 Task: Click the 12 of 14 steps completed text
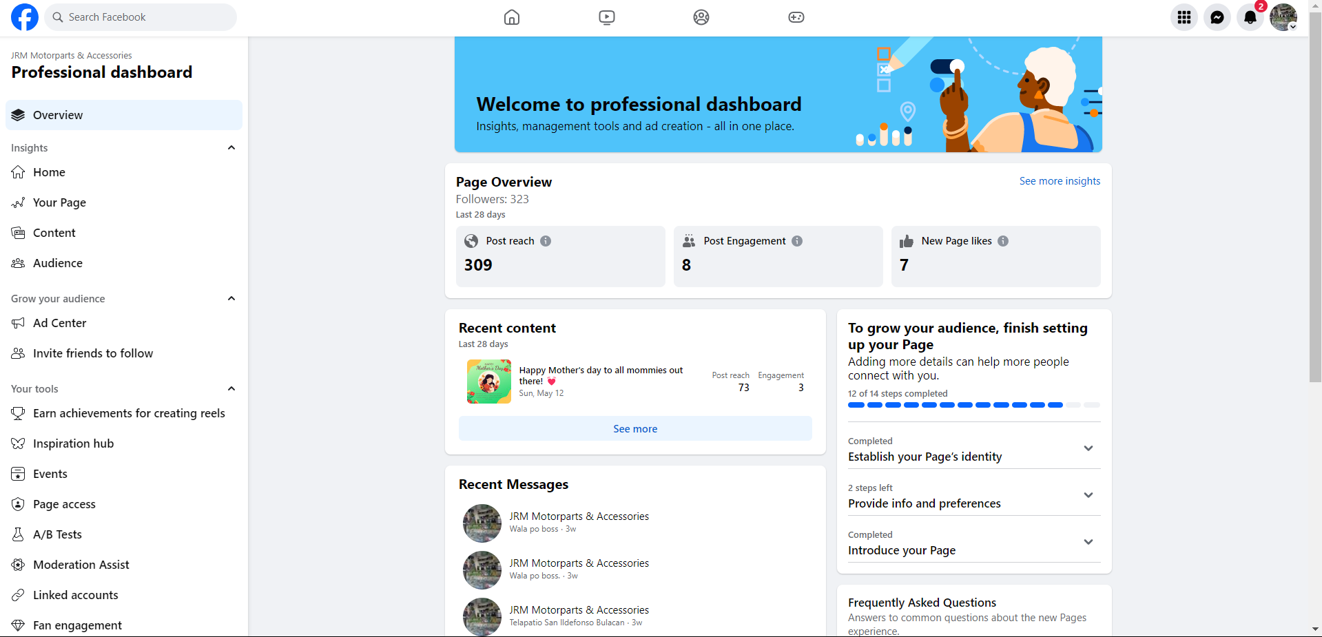(x=898, y=394)
